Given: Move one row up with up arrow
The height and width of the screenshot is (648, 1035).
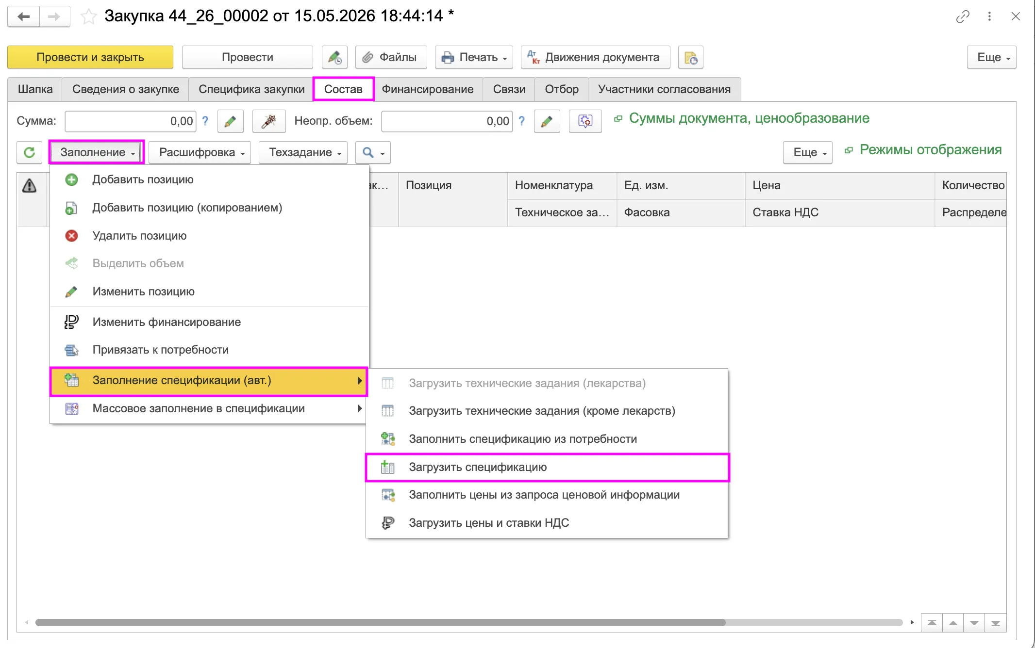Looking at the screenshot, I should pos(953,623).
